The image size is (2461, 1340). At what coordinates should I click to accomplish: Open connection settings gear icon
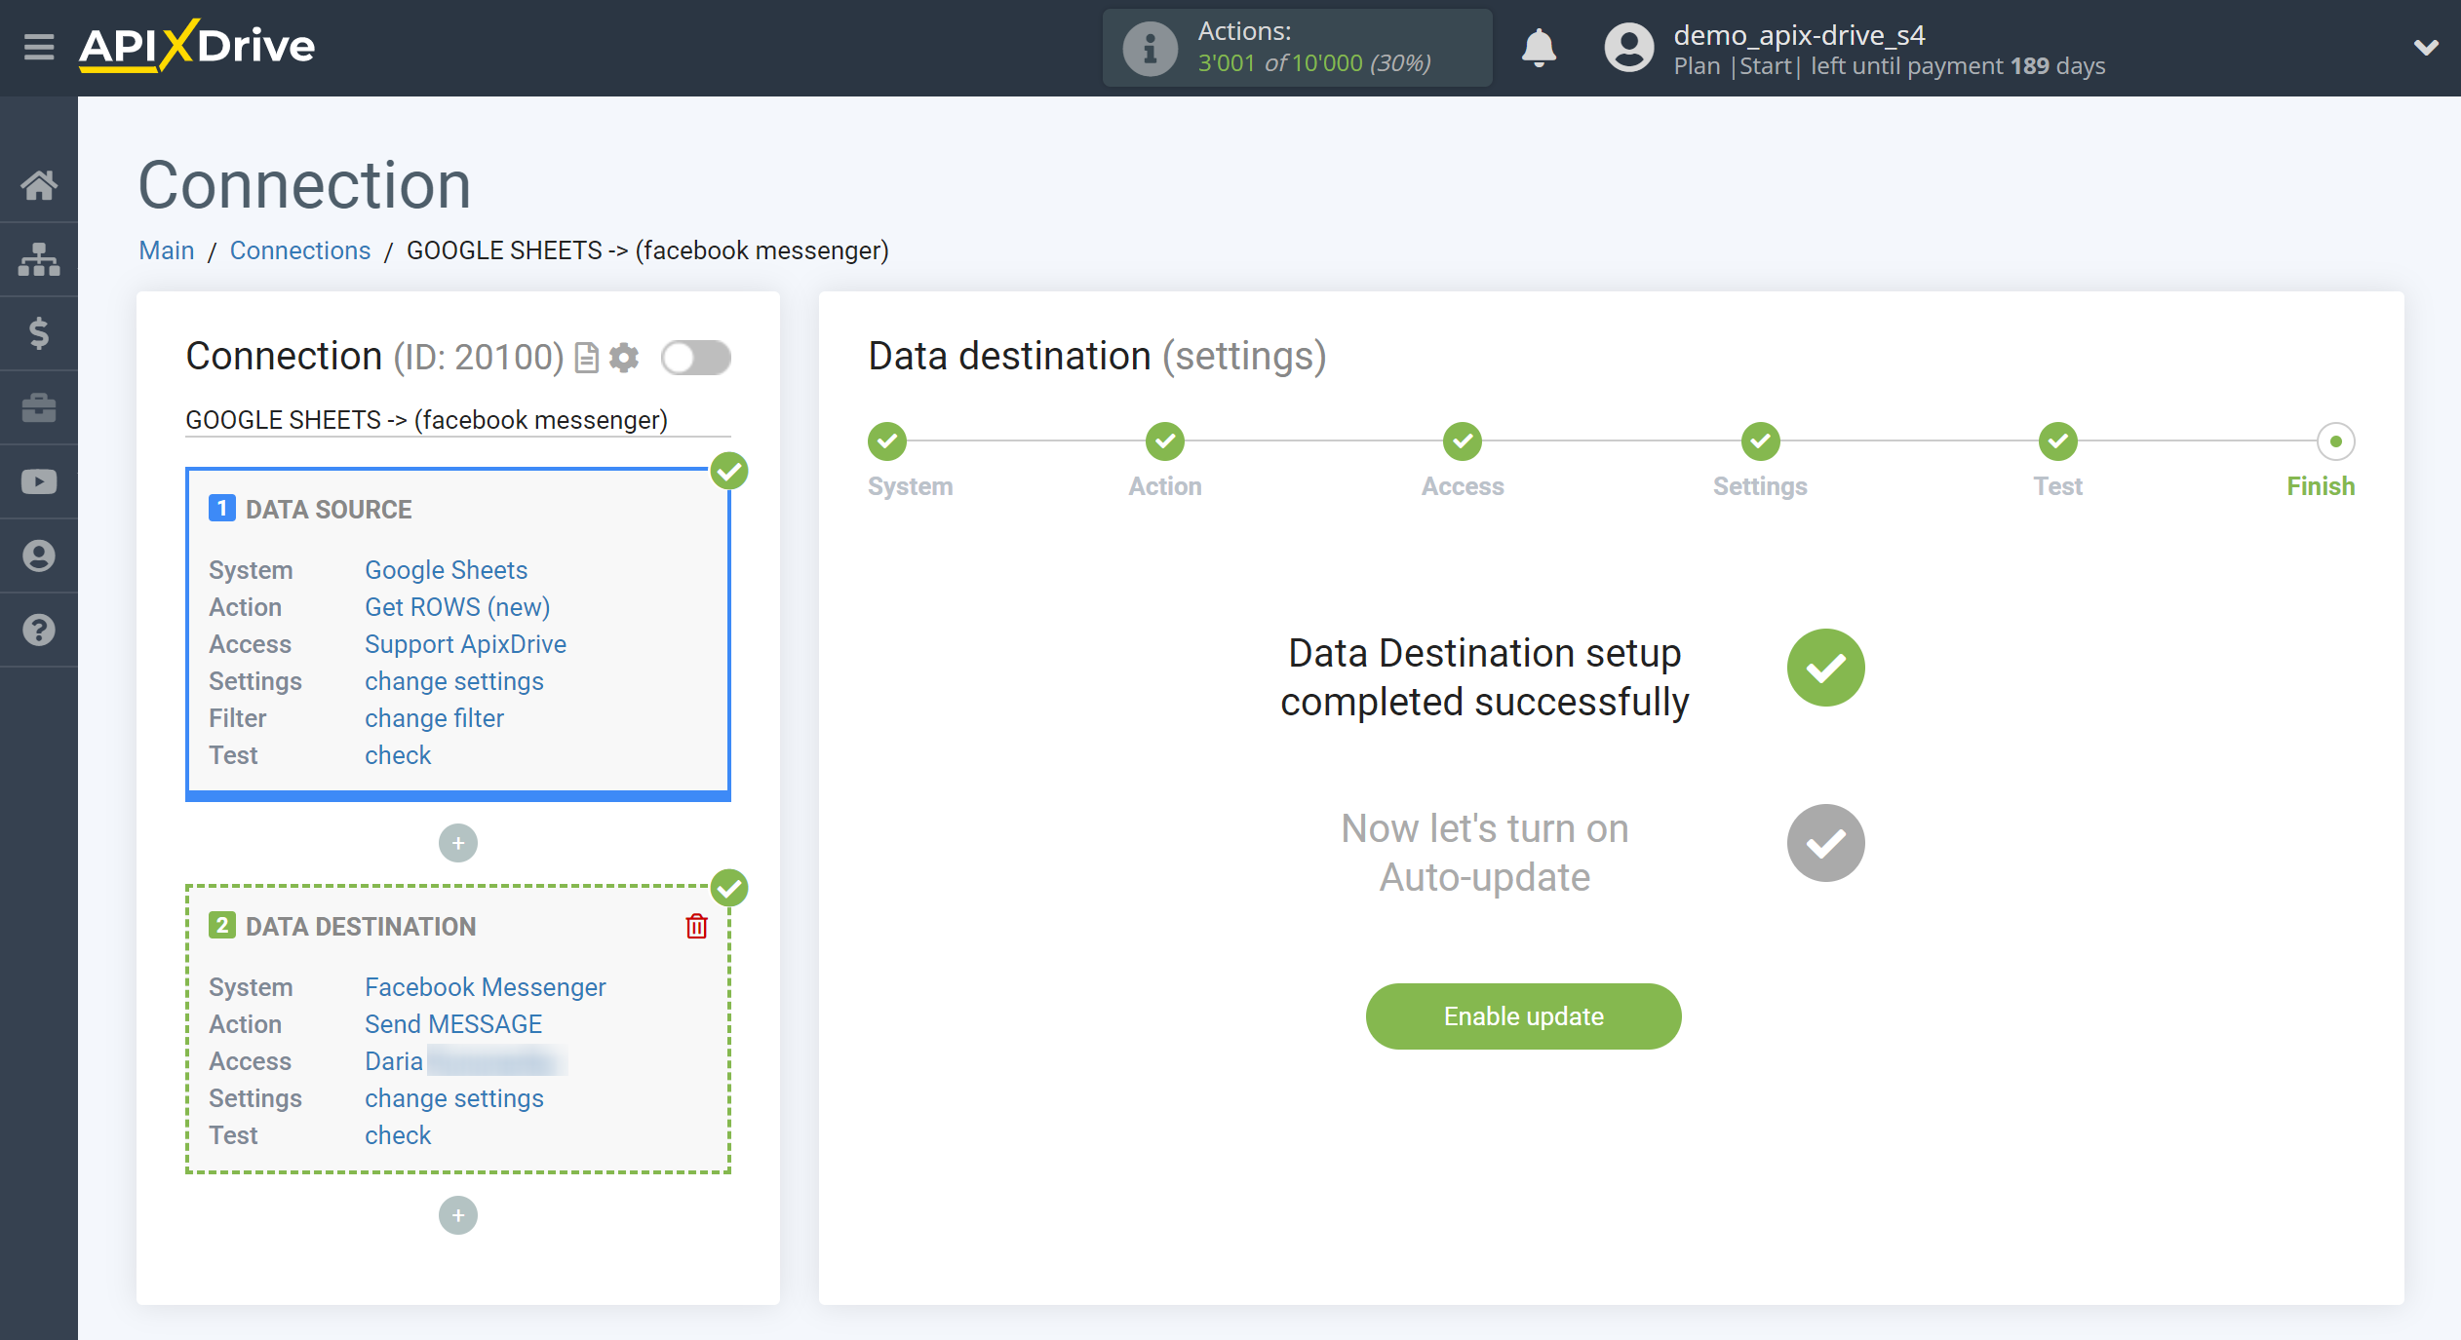pyautogui.click(x=624, y=358)
